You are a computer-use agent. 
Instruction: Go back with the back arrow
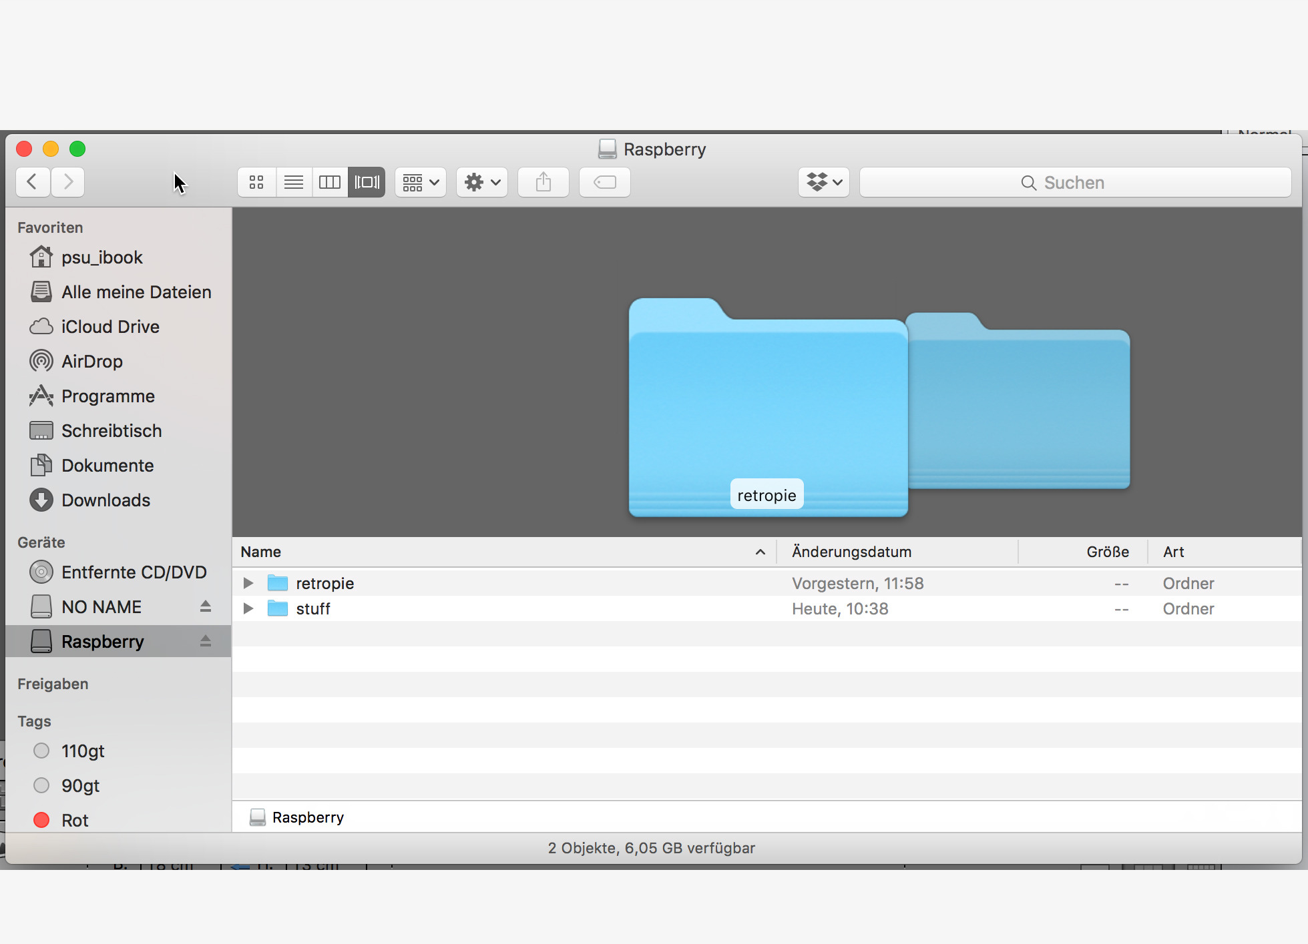[32, 181]
